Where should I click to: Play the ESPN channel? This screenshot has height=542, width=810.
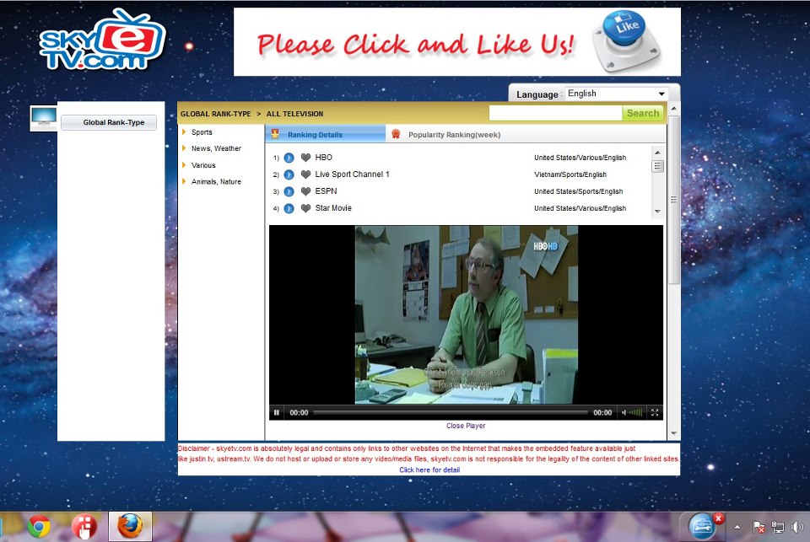click(289, 191)
